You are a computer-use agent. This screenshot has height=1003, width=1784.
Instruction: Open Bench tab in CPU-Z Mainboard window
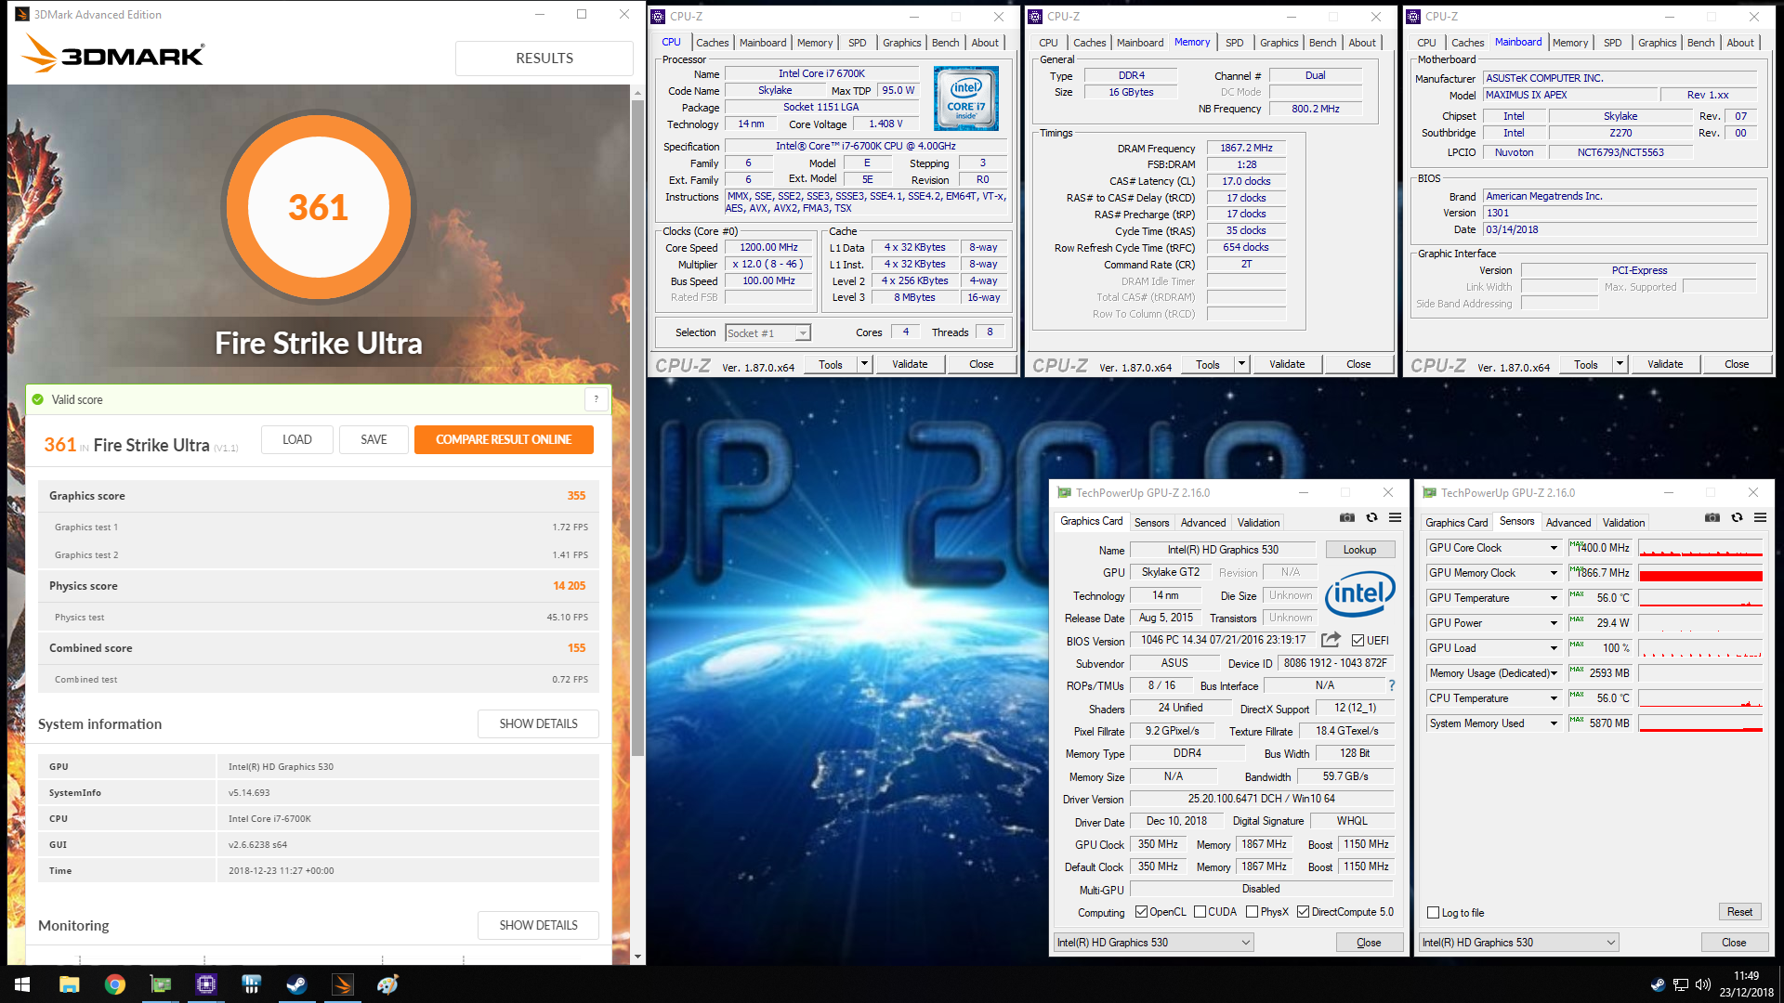tap(1700, 43)
